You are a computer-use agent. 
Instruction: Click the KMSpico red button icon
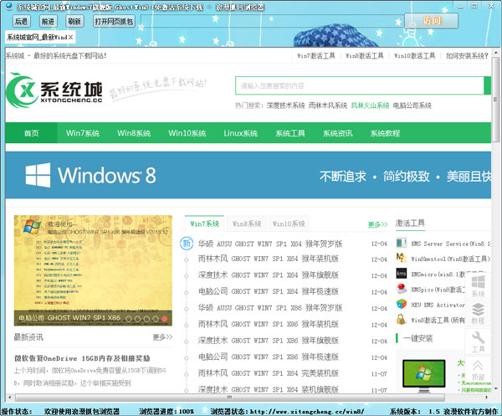[401, 289]
